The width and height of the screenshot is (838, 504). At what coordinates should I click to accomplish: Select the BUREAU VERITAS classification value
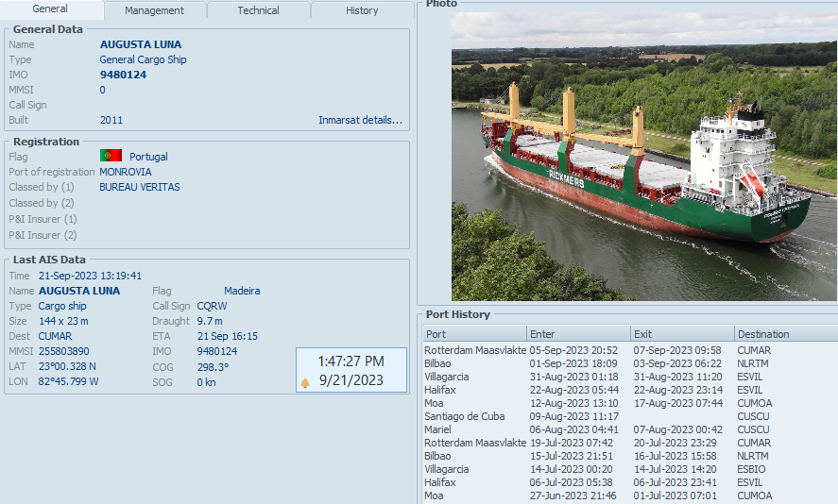140,187
